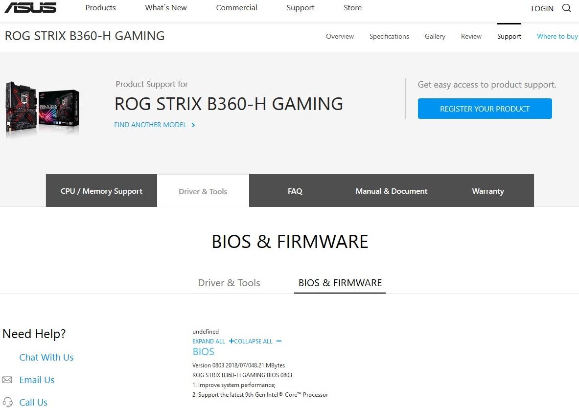This screenshot has height=408, width=579.
Task: Expand all BIOS entries
Action: (208, 341)
